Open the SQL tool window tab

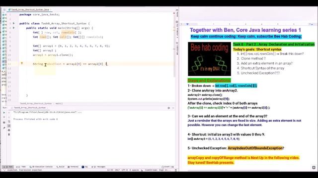tap(85, 167)
